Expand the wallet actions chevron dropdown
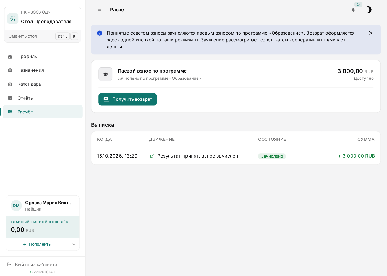 [74, 244]
